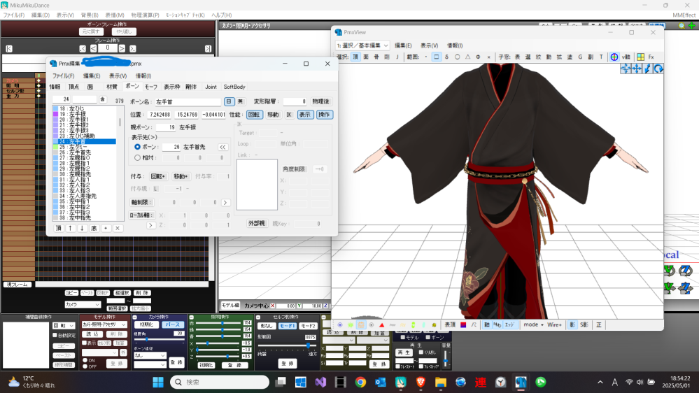Click Fx button in PmxView toolbar
Image resolution: width=699 pixels, height=393 pixels.
pyautogui.click(x=651, y=57)
